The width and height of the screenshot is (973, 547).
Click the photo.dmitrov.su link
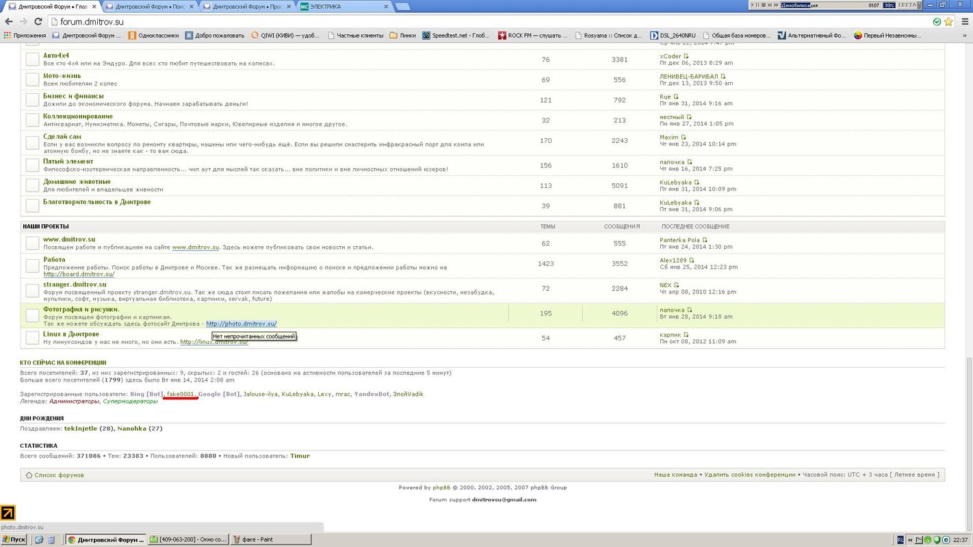(242, 323)
